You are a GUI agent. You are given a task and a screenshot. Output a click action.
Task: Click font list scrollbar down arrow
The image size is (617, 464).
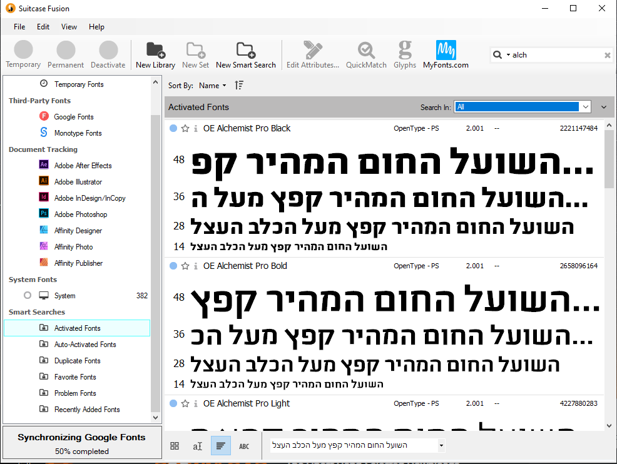pos(609,425)
